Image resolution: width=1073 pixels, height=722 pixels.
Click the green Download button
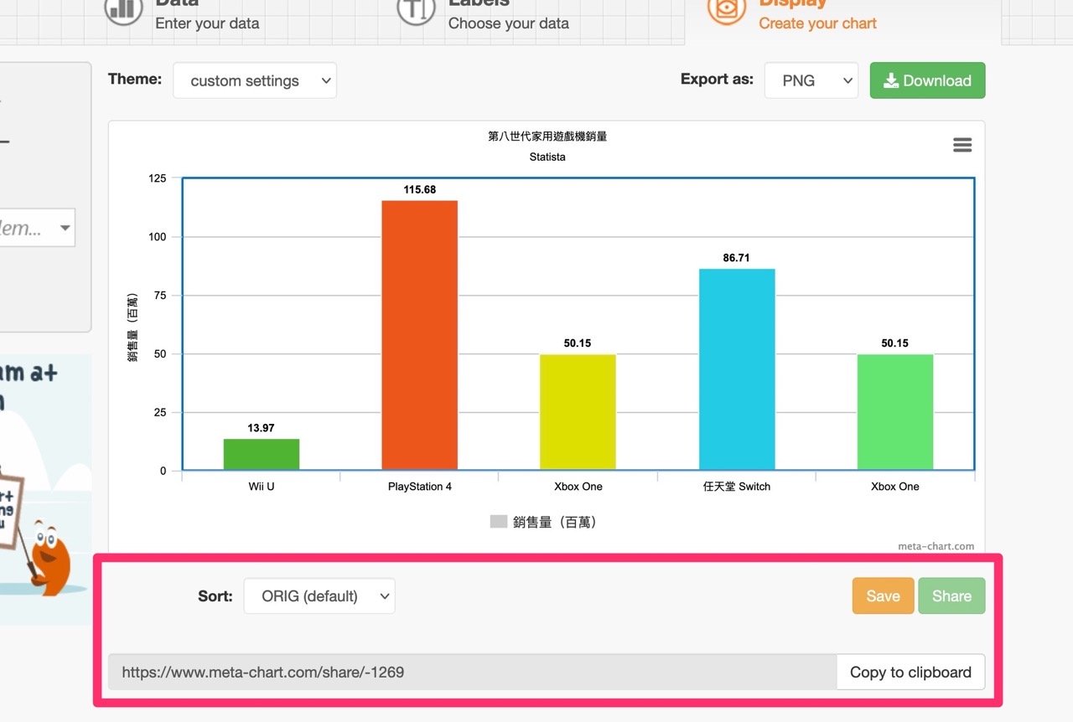pos(927,80)
